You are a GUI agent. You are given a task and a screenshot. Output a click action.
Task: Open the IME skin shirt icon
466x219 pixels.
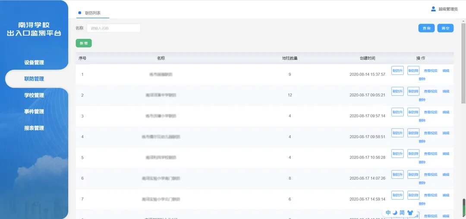pyautogui.click(x=410, y=213)
